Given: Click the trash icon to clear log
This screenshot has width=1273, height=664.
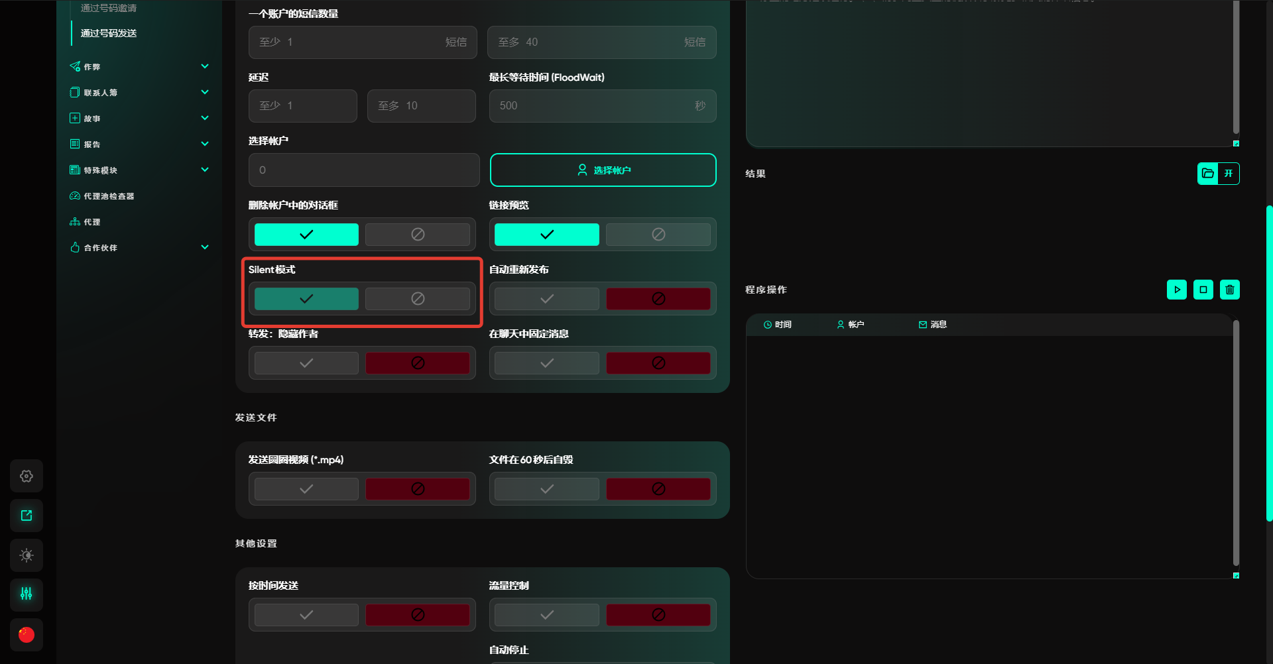Looking at the screenshot, I should click(x=1229, y=290).
